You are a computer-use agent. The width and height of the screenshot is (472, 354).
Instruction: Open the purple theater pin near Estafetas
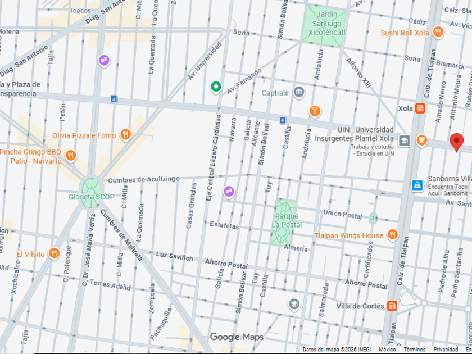pyautogui.click(x=229, y=191)
